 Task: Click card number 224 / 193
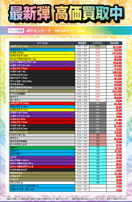point(82,107)
